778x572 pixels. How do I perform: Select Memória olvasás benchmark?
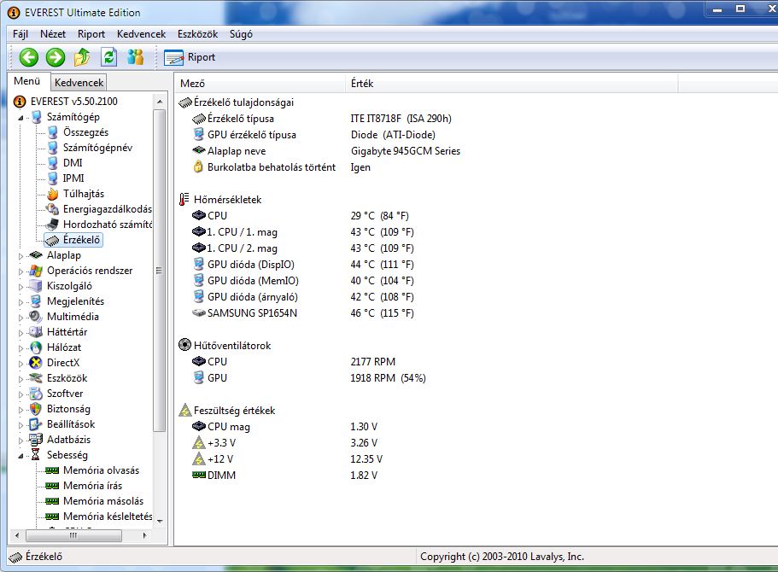coord(102,470)
